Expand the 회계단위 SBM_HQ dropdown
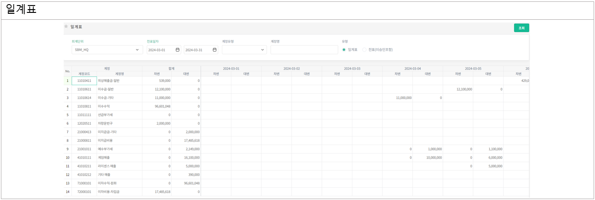595x200 pixels. (x=107, y=50)
